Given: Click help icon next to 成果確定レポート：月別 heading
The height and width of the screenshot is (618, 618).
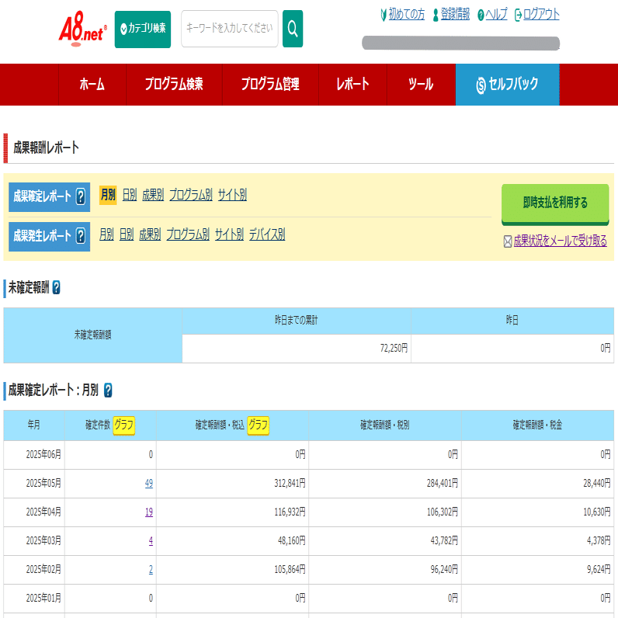Looking at the screenshot, I should (x=108, y=391).
